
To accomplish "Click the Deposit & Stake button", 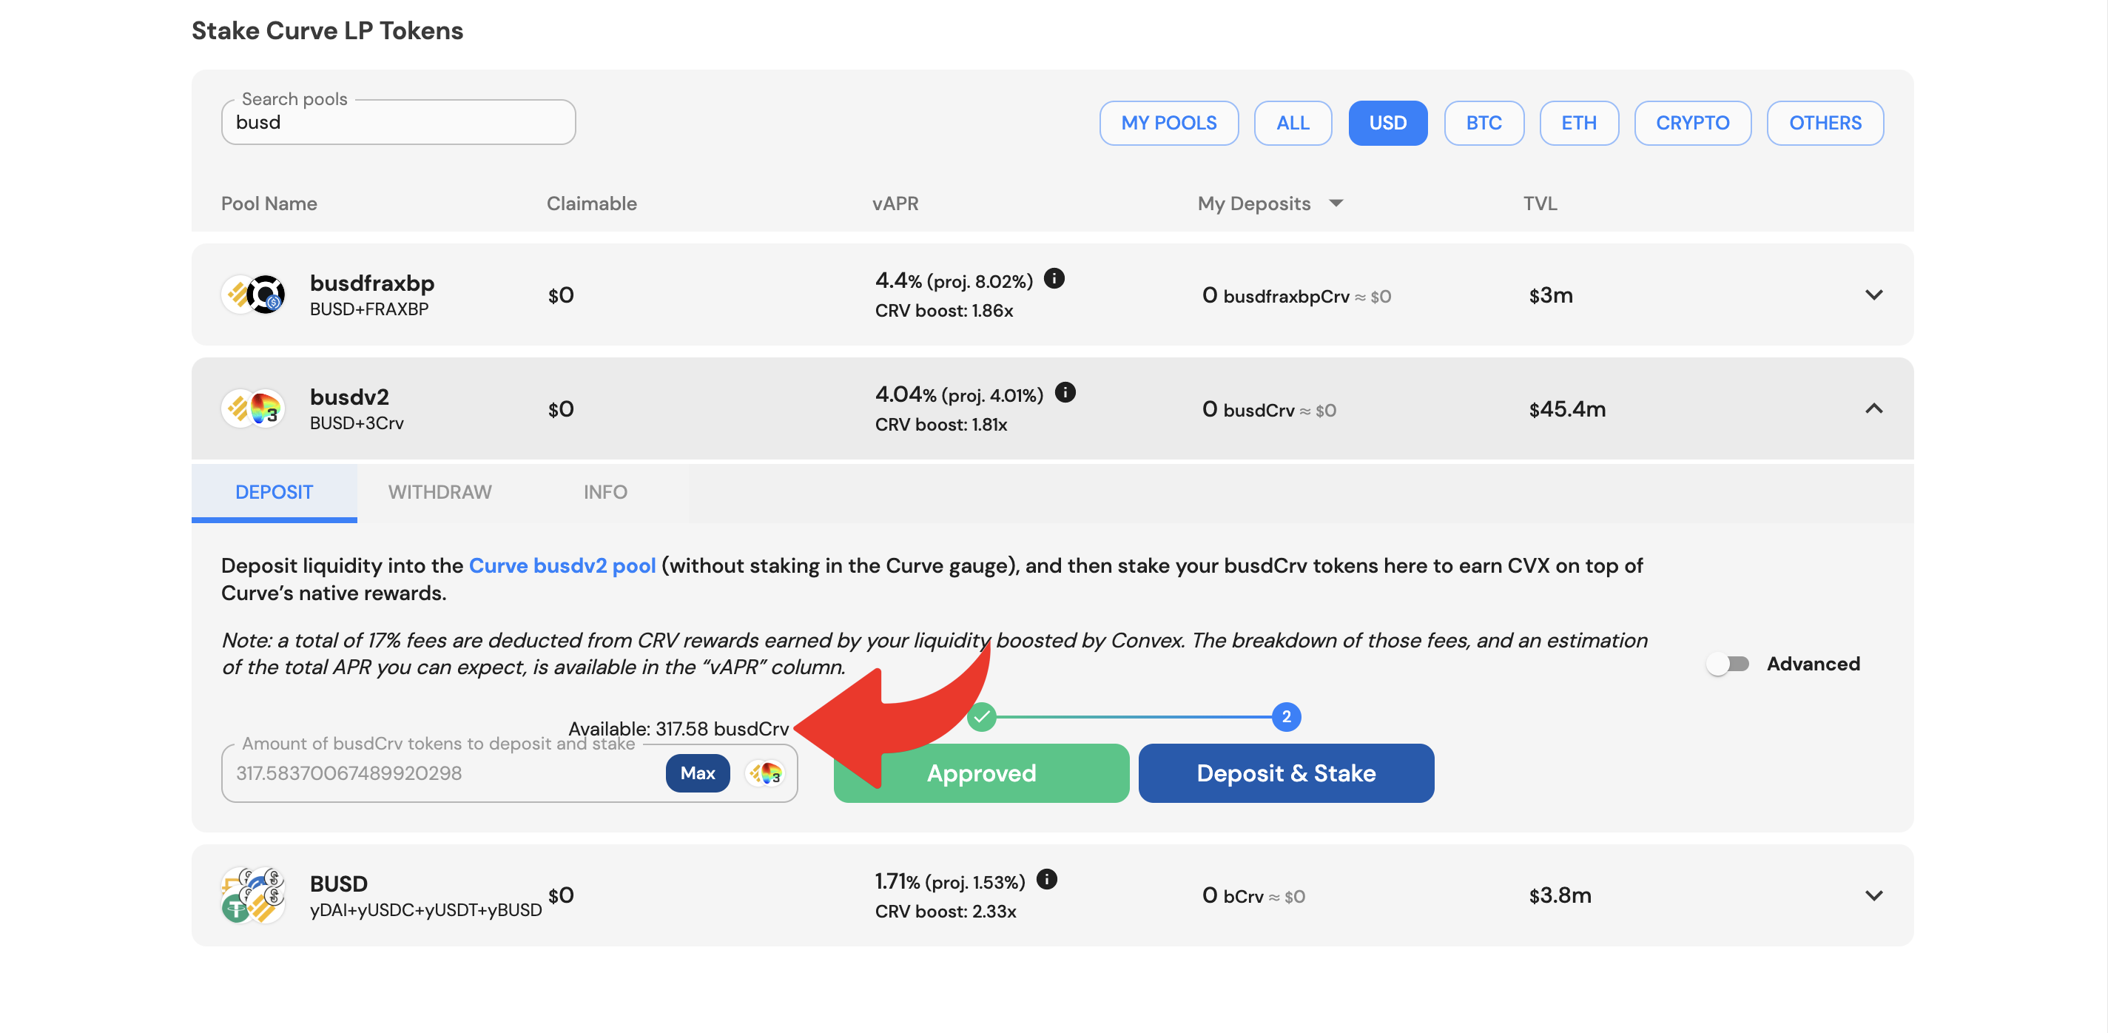I will pos(1287,773).
